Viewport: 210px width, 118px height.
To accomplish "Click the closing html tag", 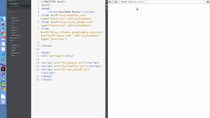I will 47,80.
